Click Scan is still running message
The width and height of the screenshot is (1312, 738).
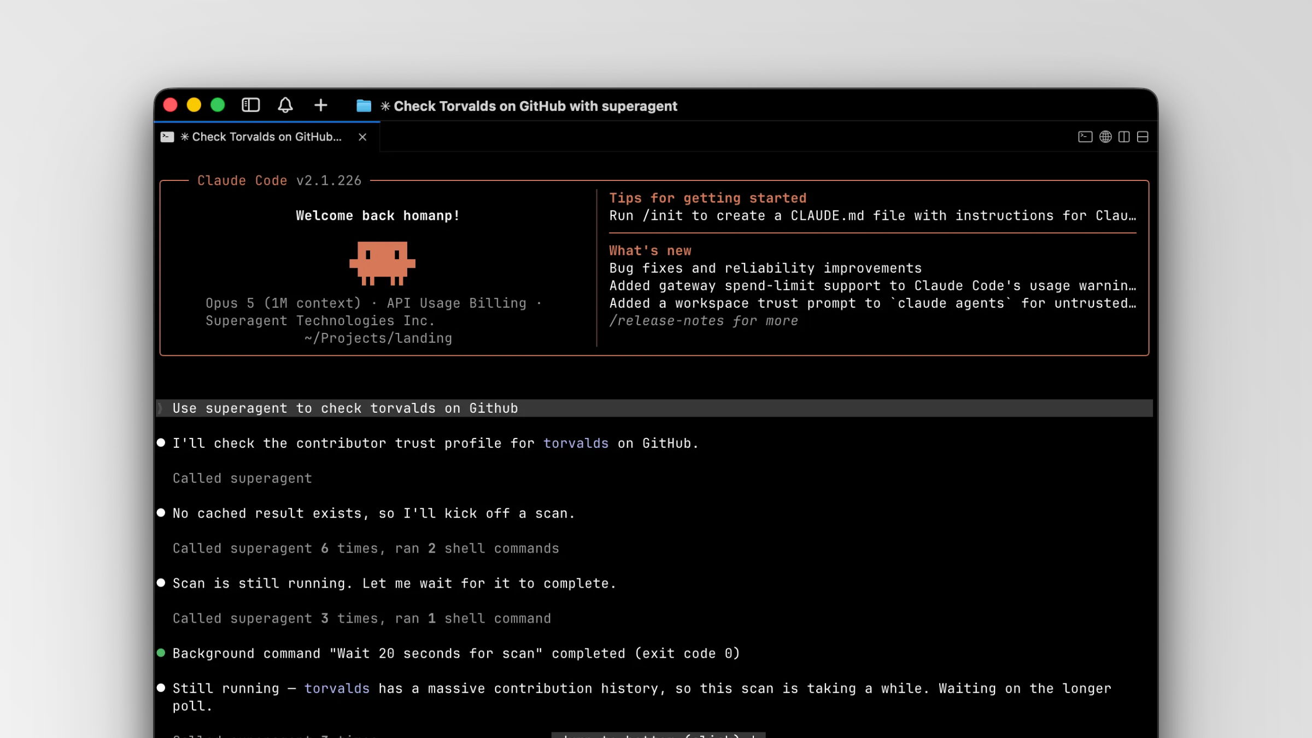pyautogui.click(x=394, y=583)
